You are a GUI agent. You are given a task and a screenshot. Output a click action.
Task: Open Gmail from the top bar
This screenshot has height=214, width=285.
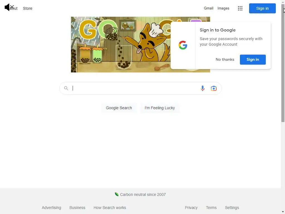[x=208, y=8]
